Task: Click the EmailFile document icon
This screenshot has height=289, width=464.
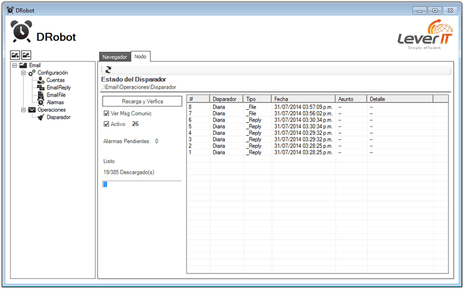Action: (x=41, y=95)
